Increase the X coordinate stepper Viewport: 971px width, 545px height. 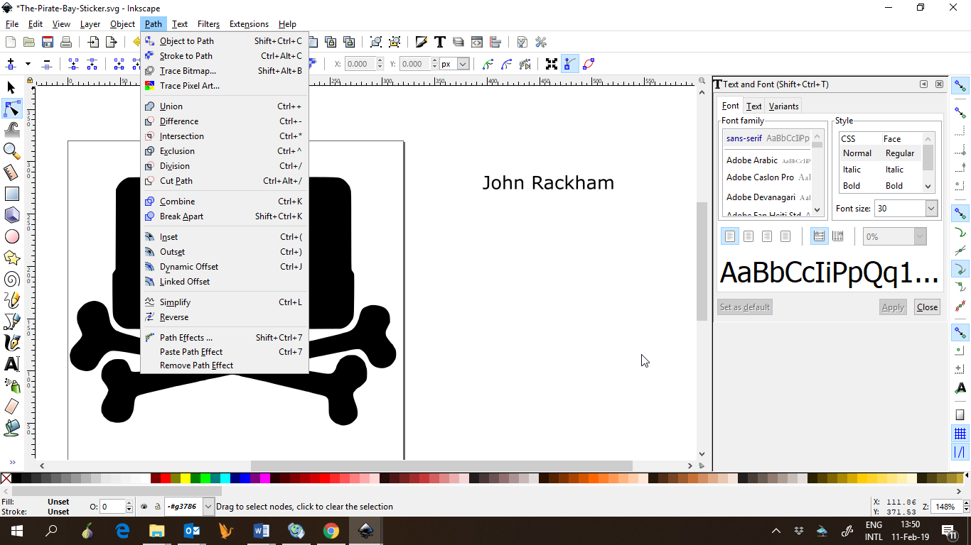coord(380,61)
